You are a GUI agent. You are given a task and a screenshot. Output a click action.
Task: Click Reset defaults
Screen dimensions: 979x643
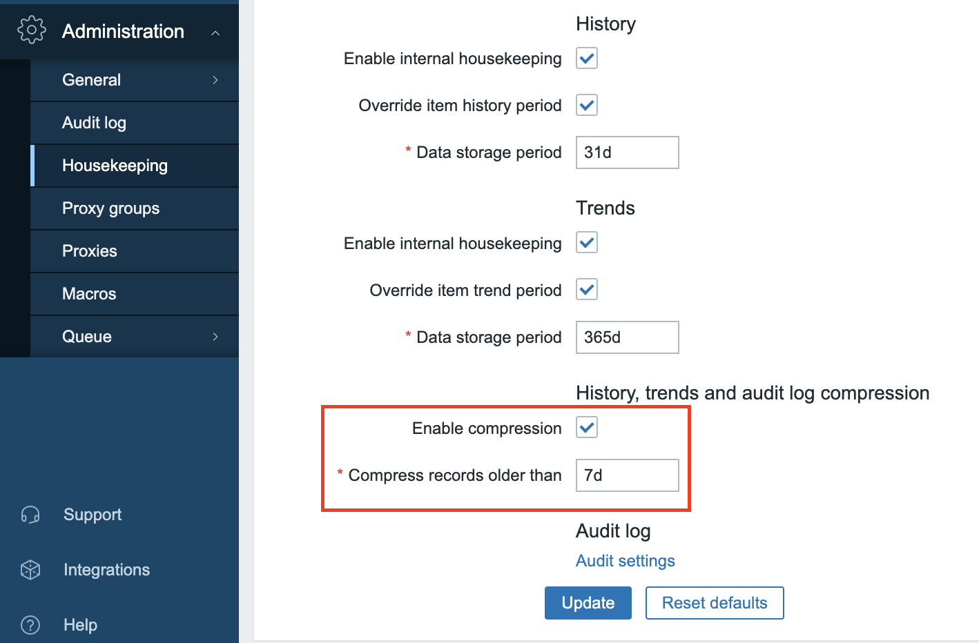[714, 602]
